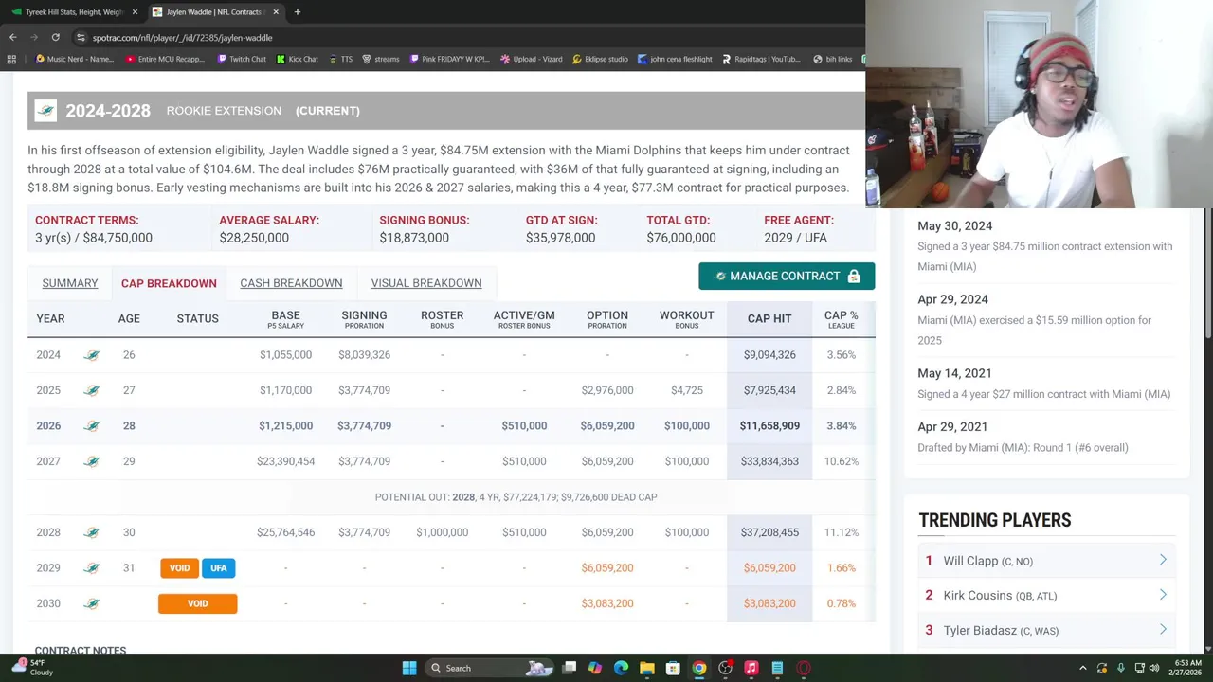Click the Dolphins logo in 2026 row

click(92, 425)
